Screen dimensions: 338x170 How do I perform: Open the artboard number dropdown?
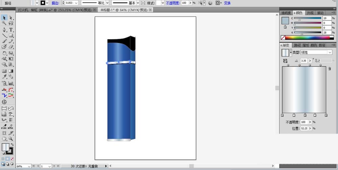pos(50,166)
